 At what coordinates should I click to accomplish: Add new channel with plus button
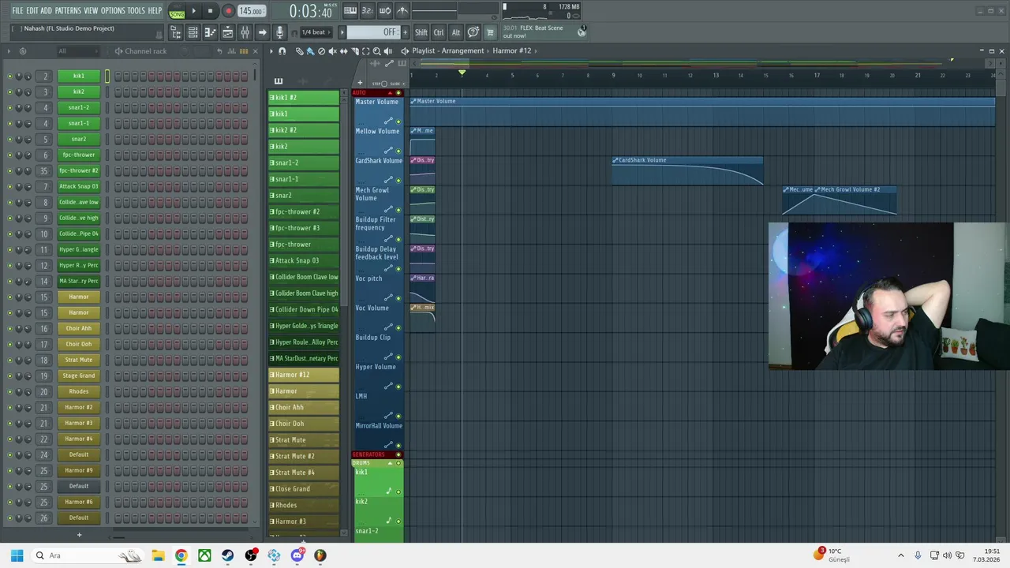click(x=79, y=535)
